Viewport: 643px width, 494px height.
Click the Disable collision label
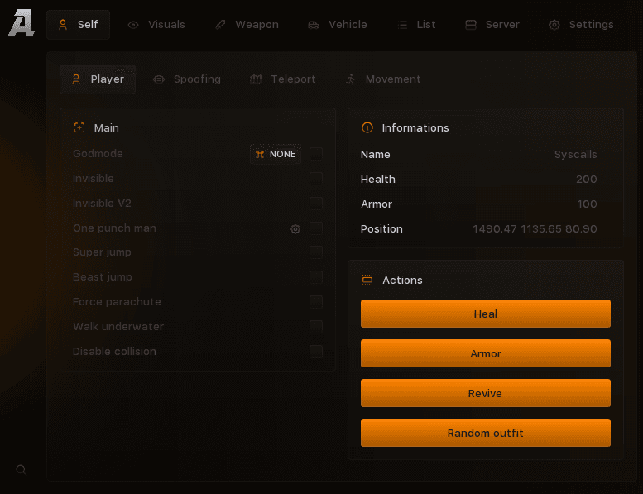tap(114, 352)
